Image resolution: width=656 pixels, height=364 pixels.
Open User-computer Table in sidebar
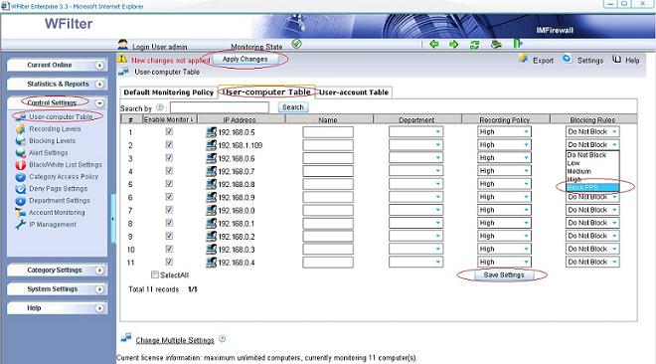pyautogui.click(x=61, y=116)
